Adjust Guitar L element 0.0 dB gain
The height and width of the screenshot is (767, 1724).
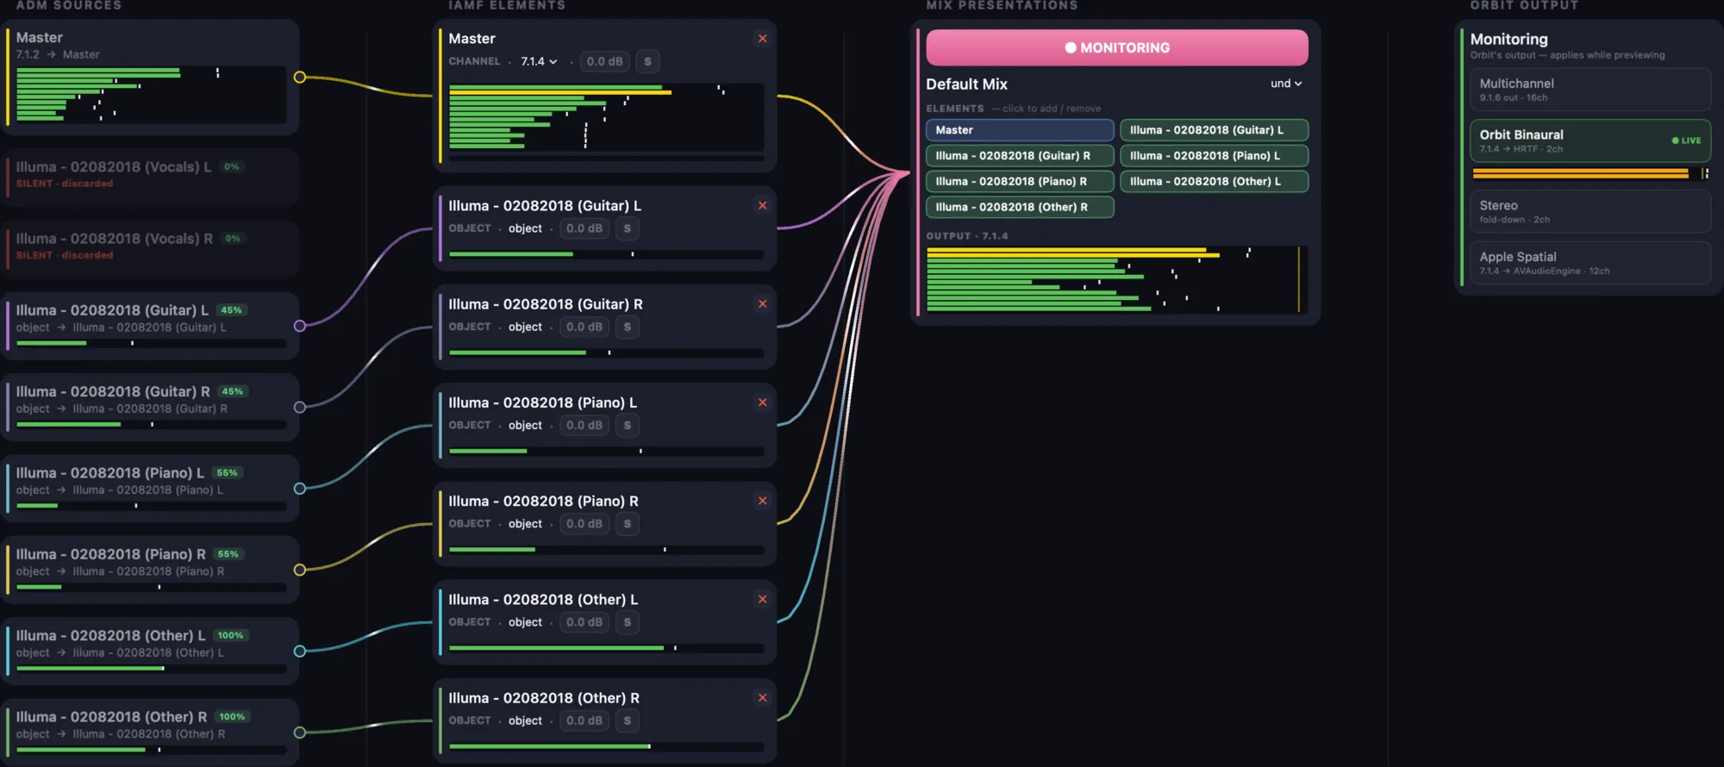point(584,229)
